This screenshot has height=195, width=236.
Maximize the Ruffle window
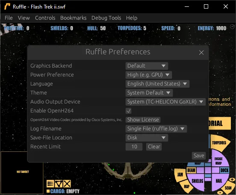(x=206, y=6)
